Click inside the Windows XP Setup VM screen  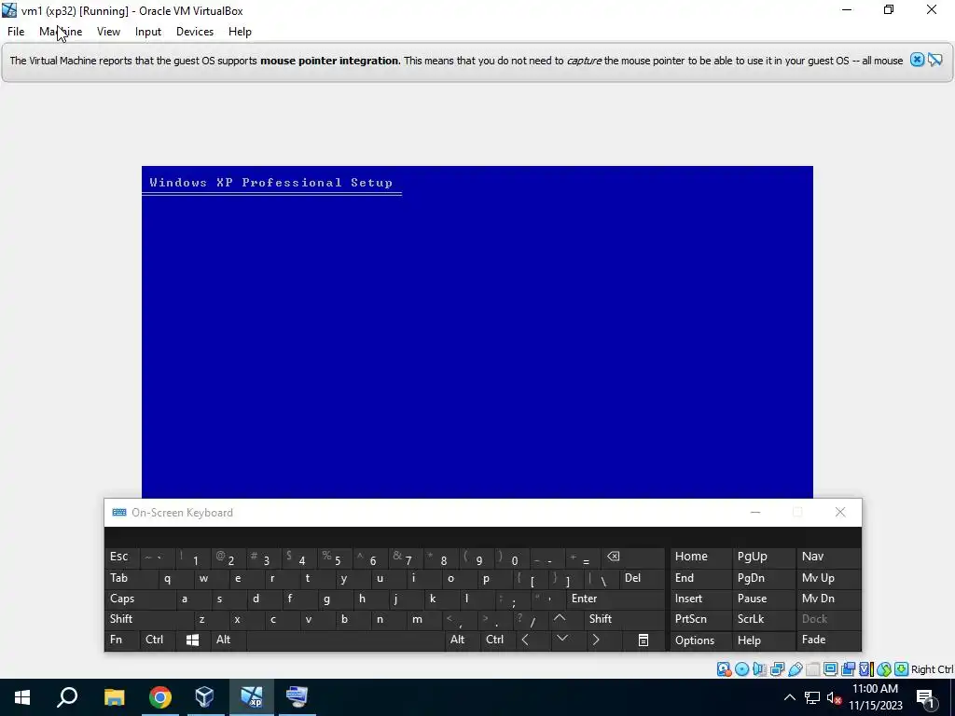click(x=477, y=332)
